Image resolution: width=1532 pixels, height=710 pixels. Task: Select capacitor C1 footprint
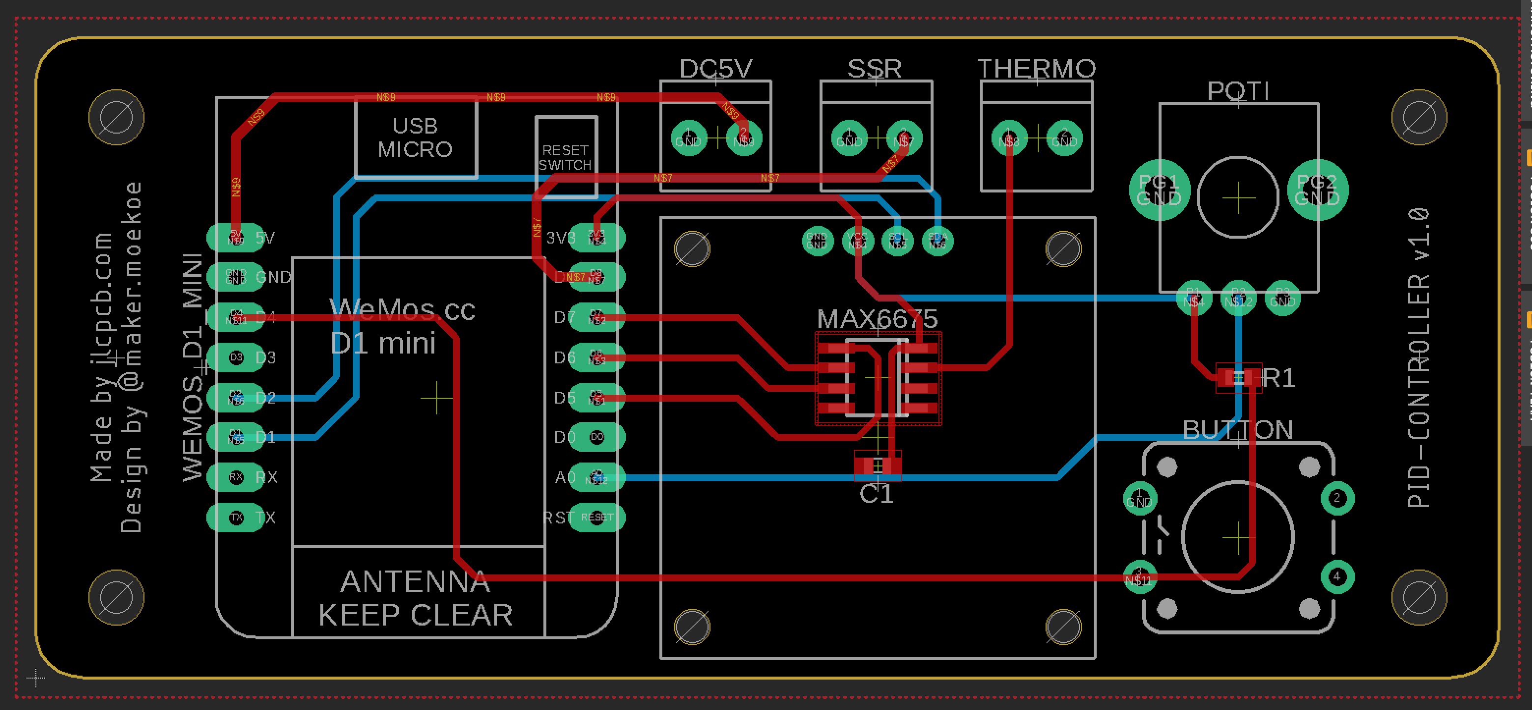coord(877,466)
